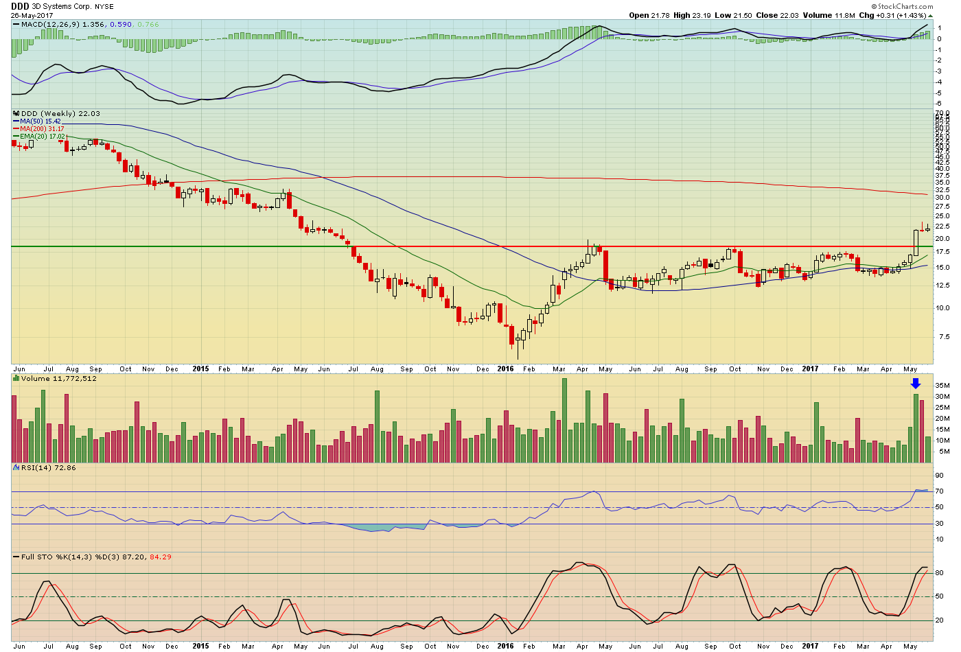This screenshot has width=961, height=652.
Task: Click "Open 21.78" in the header quote line
Action: click(x=649, y=15)
